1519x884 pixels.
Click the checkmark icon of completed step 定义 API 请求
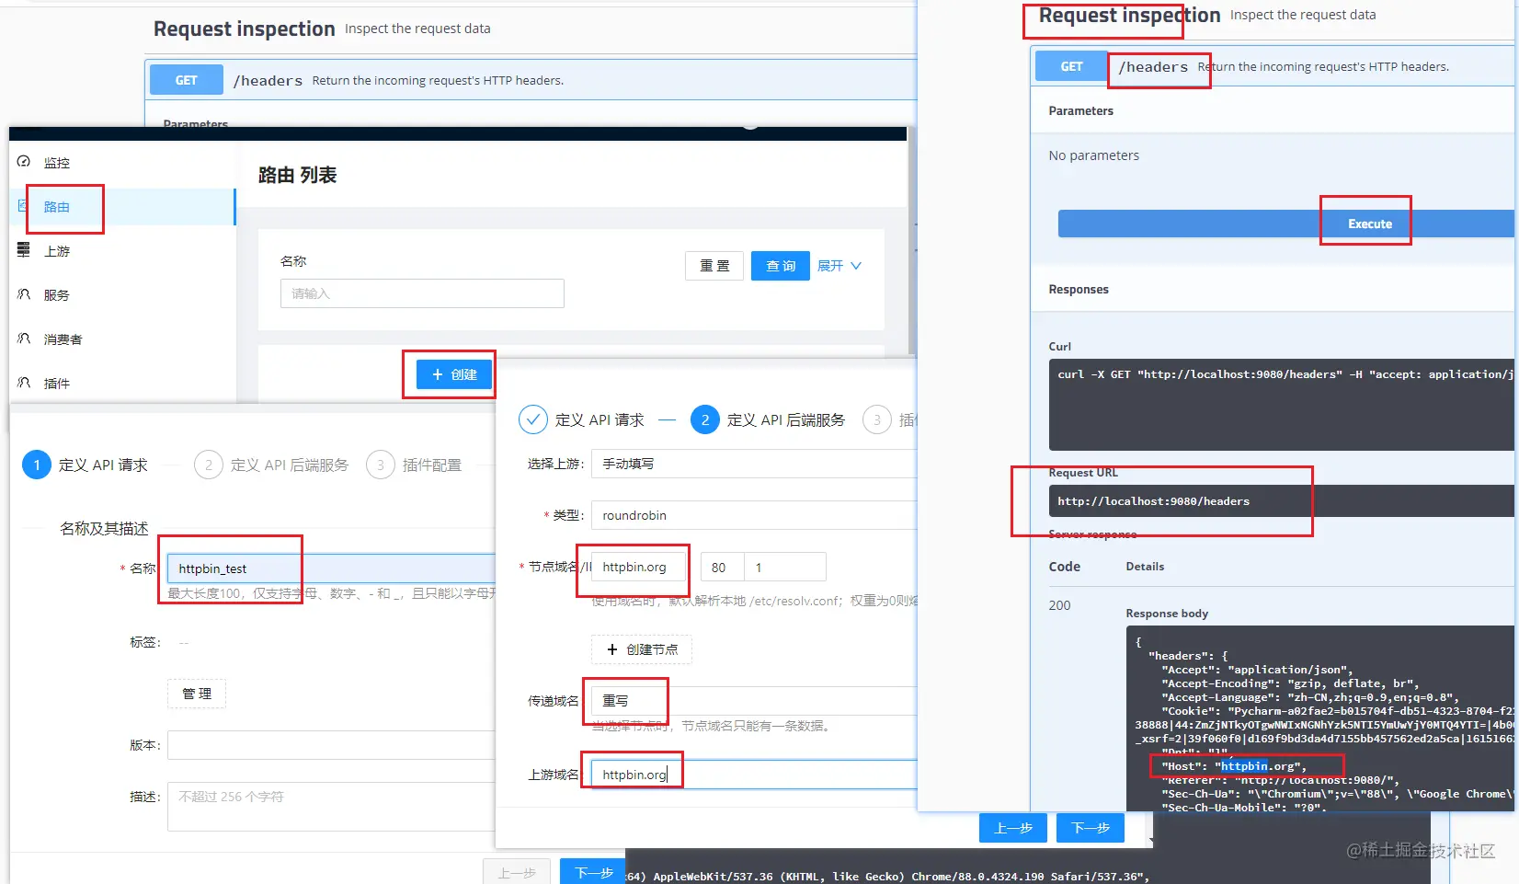coord(533,419)
